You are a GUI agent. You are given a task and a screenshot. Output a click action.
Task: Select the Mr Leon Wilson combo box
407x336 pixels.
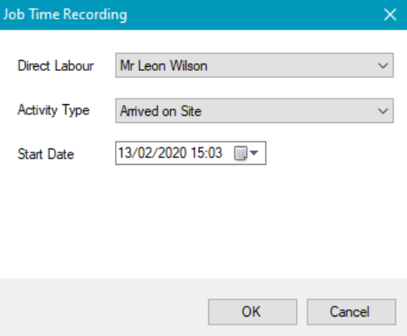[x=255, y=65]
